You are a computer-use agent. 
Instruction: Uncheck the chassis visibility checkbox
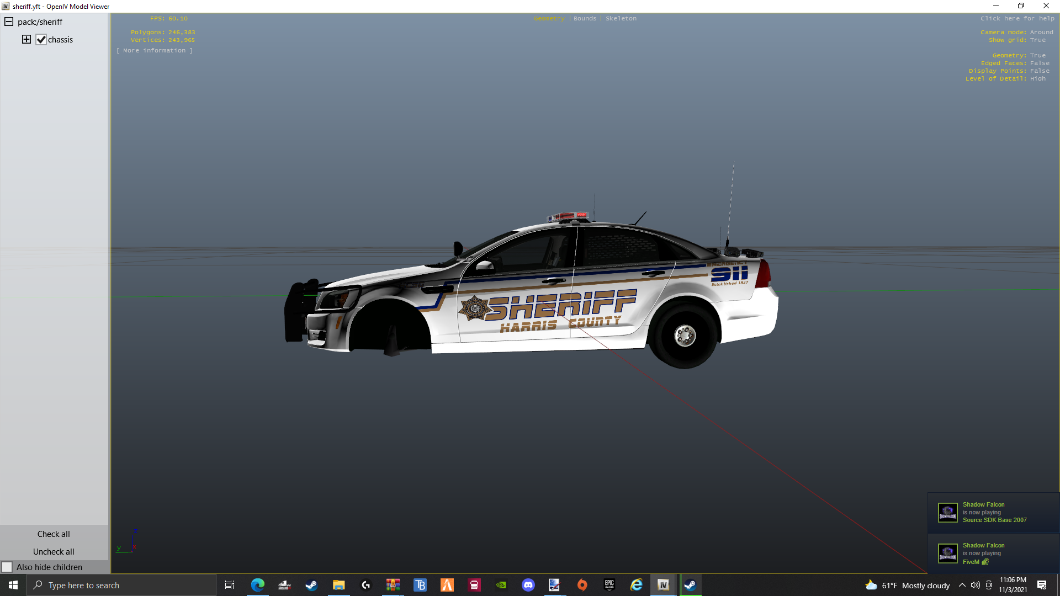point(41,40)
